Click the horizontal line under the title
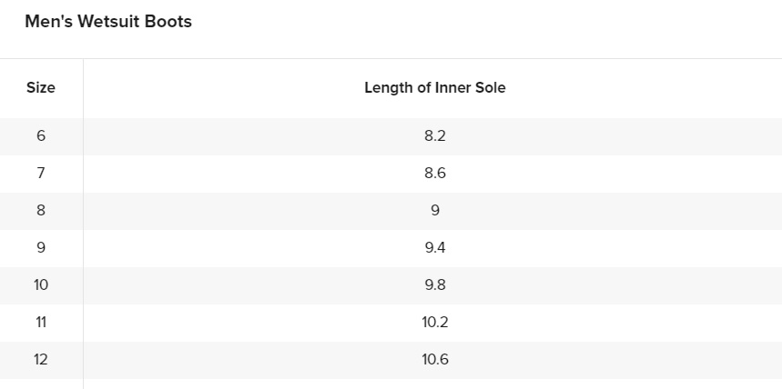The width and height of the screenshot is (782, 389). pos(391,59)
